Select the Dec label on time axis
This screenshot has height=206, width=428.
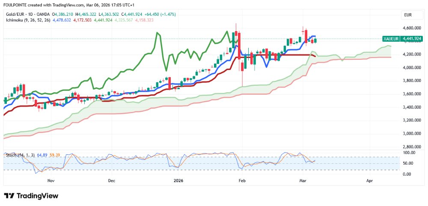pos(112,181)
